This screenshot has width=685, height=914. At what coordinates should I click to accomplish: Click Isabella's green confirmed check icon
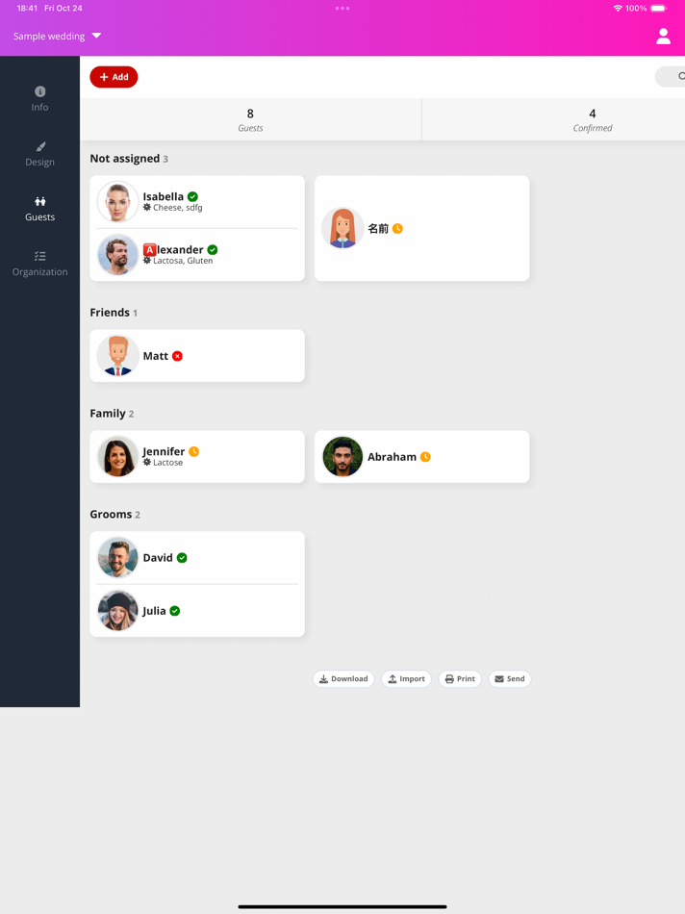coord(193,196)
